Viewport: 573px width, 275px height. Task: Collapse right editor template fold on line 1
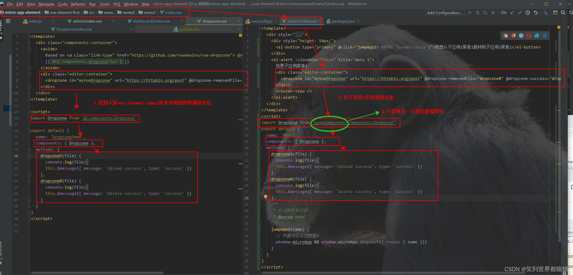point(260,28)
